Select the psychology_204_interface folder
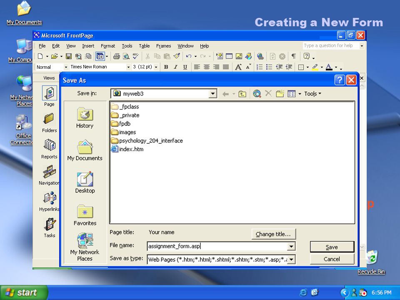The image size is (400, 300). pos(147,141)
